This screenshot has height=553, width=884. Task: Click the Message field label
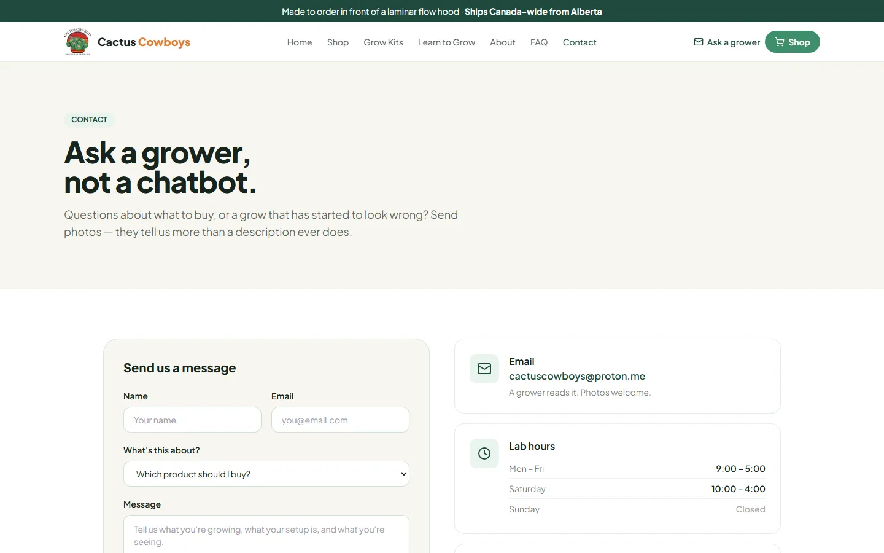(x=142, y=504)
